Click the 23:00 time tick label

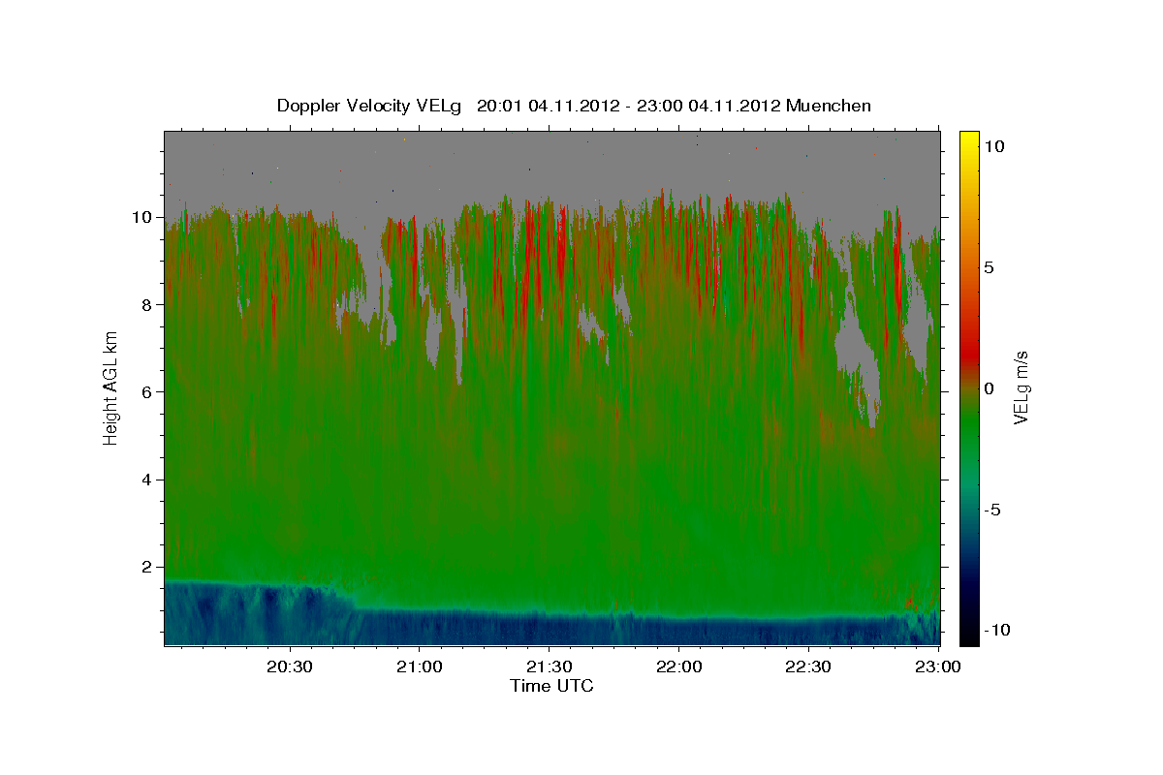[x=937, y=666]
